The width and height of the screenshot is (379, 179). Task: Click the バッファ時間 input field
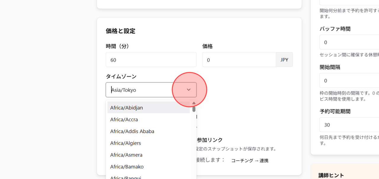[x=349, y=42]
